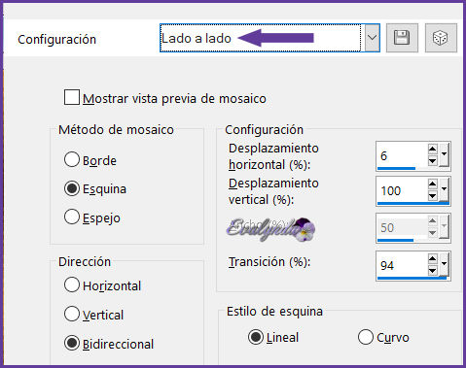Enable Mostrar vista previa de mosaico checkbox

point(72,97)
